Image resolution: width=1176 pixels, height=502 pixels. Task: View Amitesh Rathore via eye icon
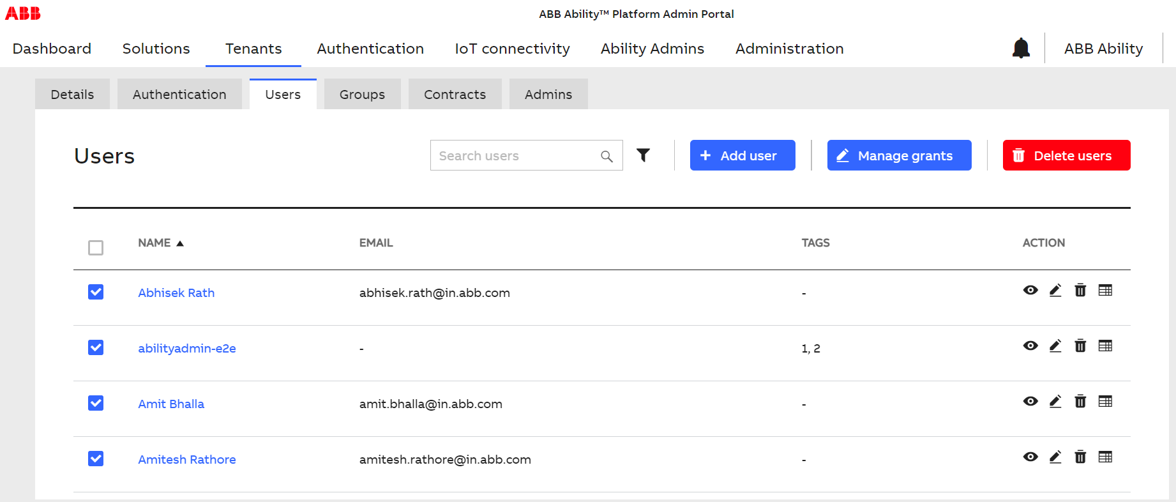1030,457
